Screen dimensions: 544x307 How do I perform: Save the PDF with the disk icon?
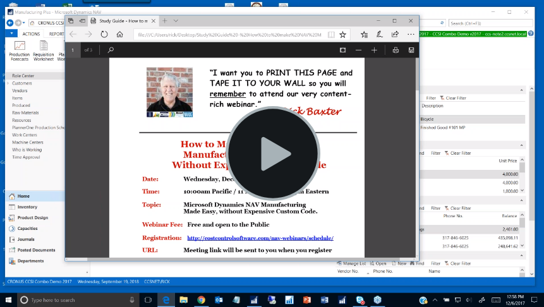click(x=411, y=50)
